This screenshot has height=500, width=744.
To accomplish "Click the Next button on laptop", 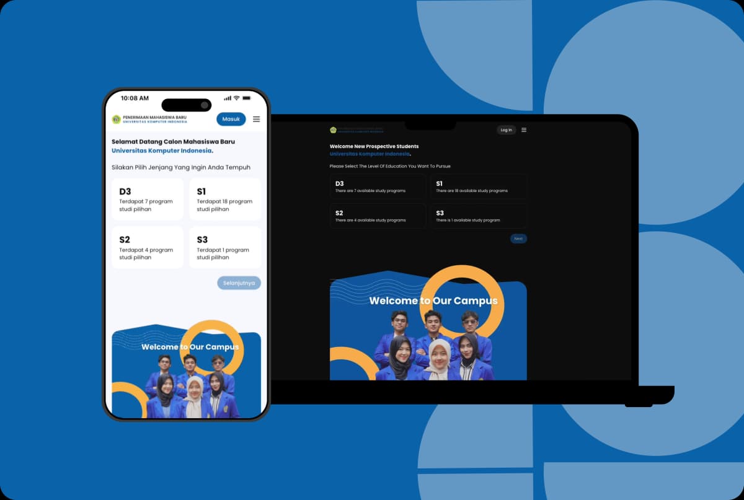I will coord(518,239).
